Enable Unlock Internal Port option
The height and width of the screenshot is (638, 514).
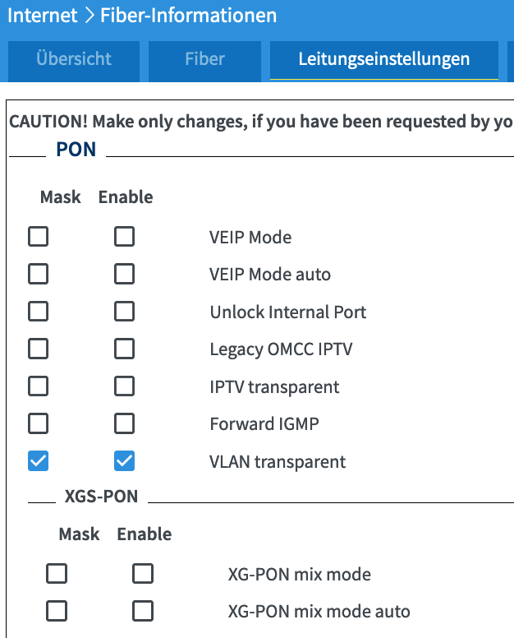point(124,312)
